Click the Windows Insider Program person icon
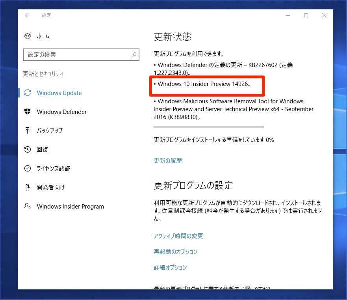The width and height of the screenshot is (347, 300). tap(28, 206)
